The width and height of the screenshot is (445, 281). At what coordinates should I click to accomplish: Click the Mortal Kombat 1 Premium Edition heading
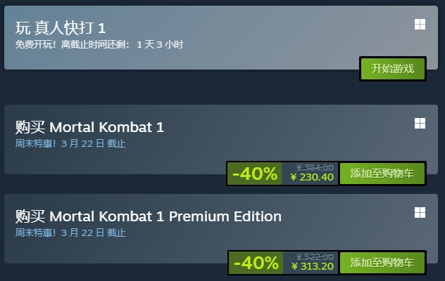[165, 216]
